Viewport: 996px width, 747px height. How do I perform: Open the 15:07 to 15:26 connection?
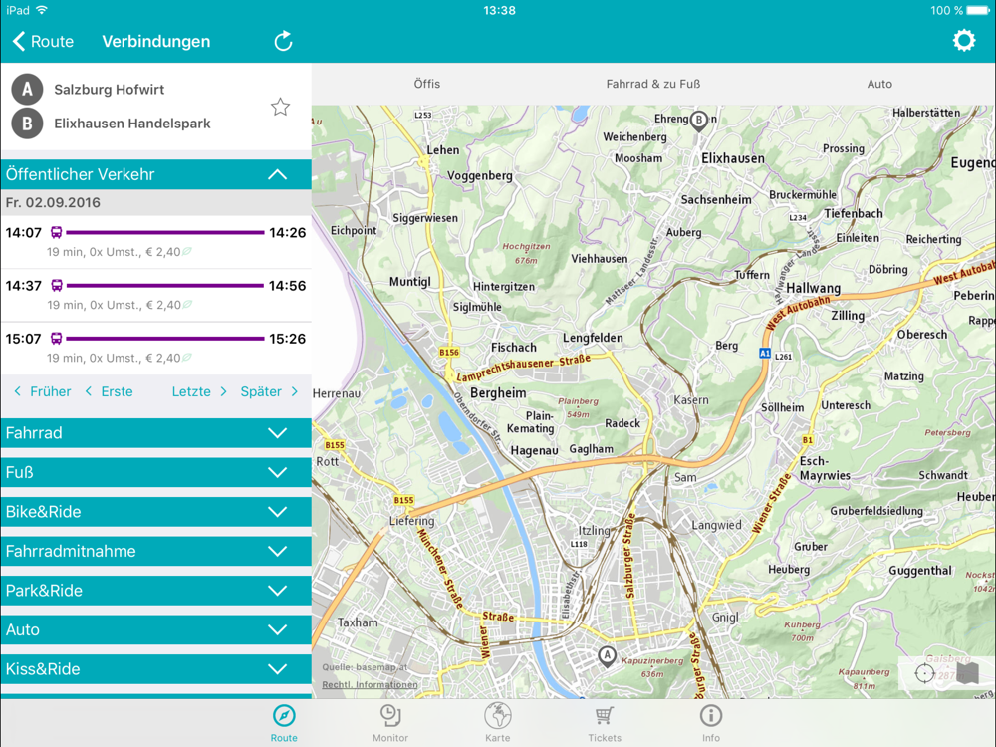coord(155,348)
